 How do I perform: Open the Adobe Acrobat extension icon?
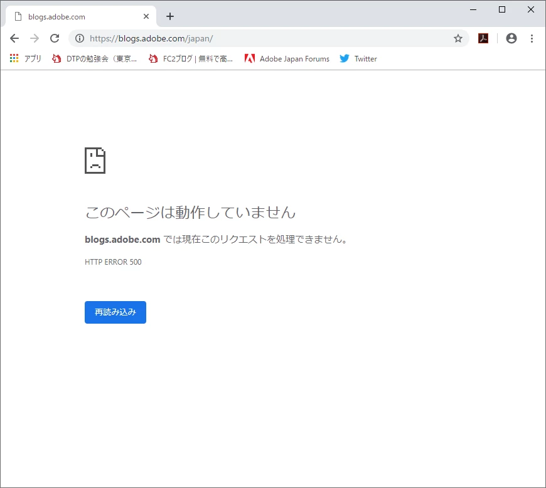click(x=483, y=38)
